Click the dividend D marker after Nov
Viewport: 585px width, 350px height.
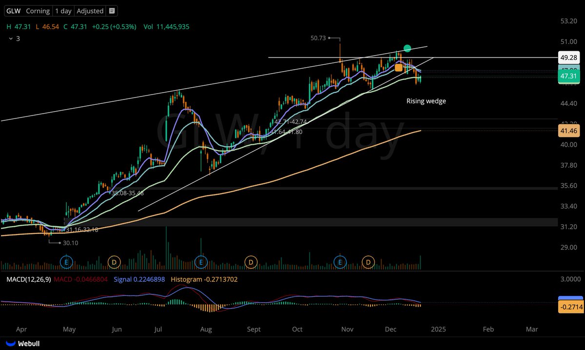click(x=368, y=262)
